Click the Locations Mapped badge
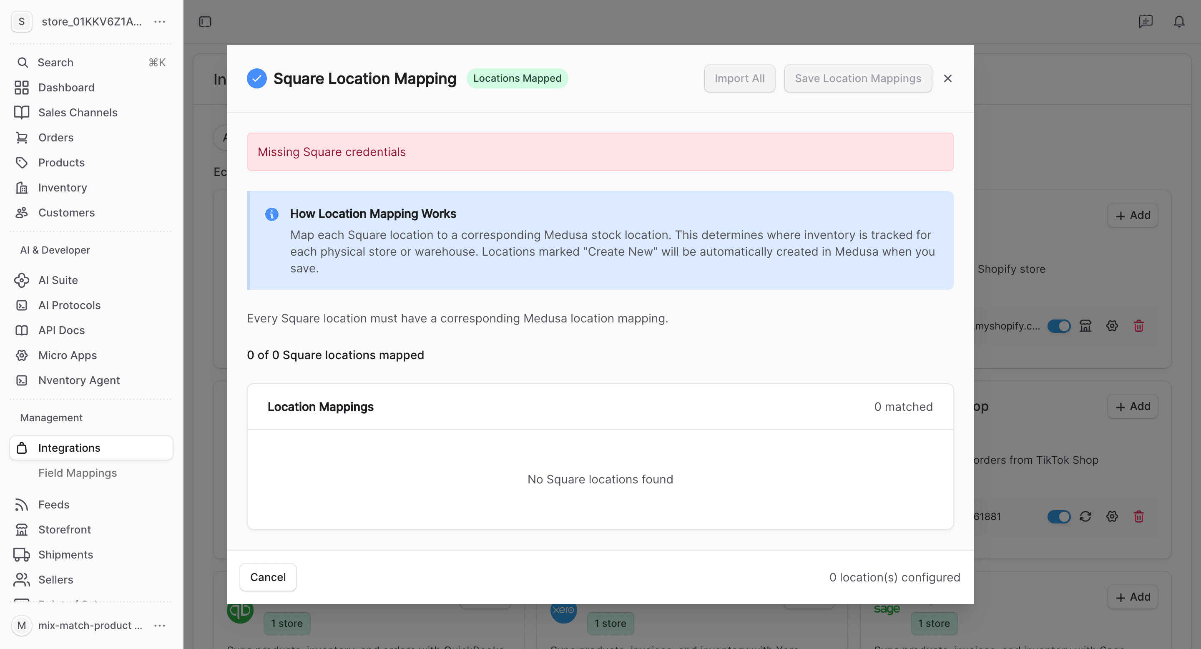This screenshot has width=1201, height=649. (517, 78)
